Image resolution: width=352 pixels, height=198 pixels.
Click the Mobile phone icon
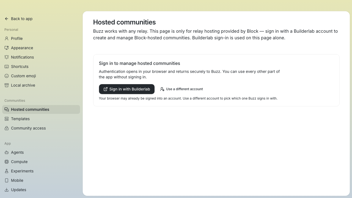tap(7, 180)
